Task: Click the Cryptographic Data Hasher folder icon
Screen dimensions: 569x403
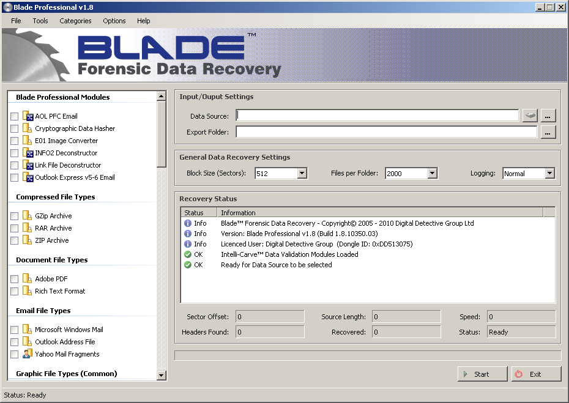Action: [x=27, y=128]
